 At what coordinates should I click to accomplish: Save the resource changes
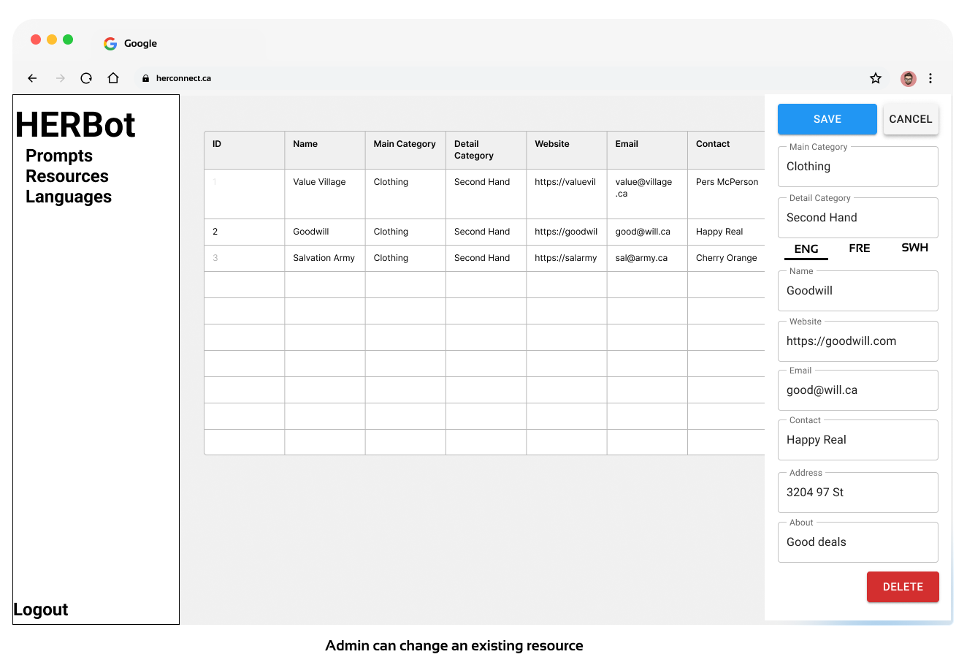tap(827, 119)
